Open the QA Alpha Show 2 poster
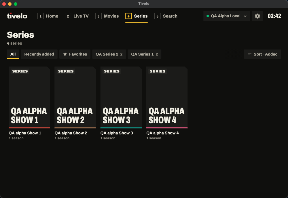288x198 pixels. click(75, 98)
